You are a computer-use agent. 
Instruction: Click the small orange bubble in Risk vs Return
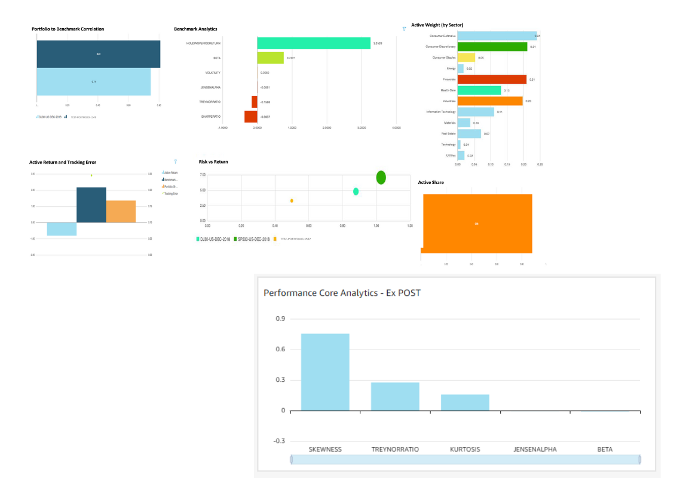coord(292,201)
